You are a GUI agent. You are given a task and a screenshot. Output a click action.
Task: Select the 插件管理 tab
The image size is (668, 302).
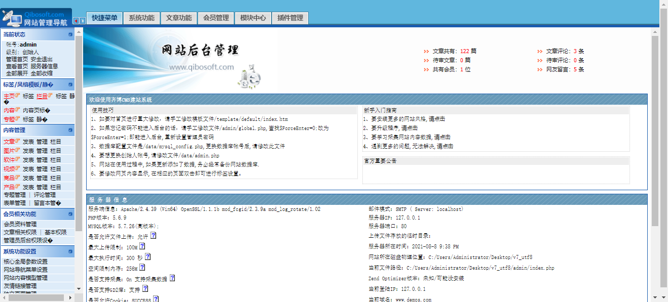coord(290,18)
